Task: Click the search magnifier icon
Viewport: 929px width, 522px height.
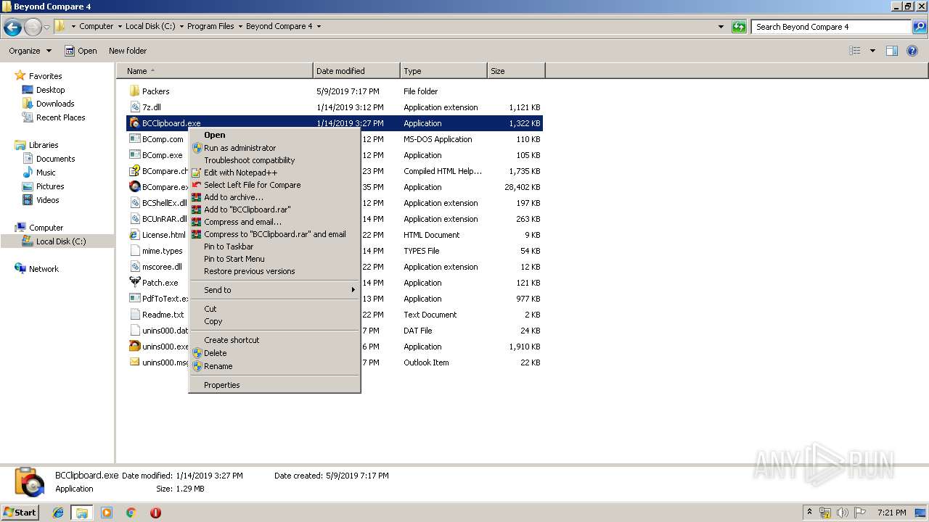Action: pyautogui.click(x=919, y=27)
